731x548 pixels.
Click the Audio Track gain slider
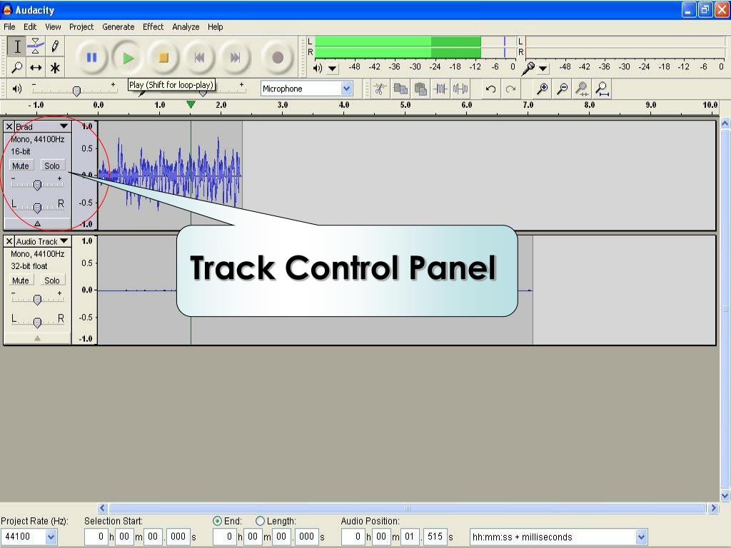click(x=37, y=299)
